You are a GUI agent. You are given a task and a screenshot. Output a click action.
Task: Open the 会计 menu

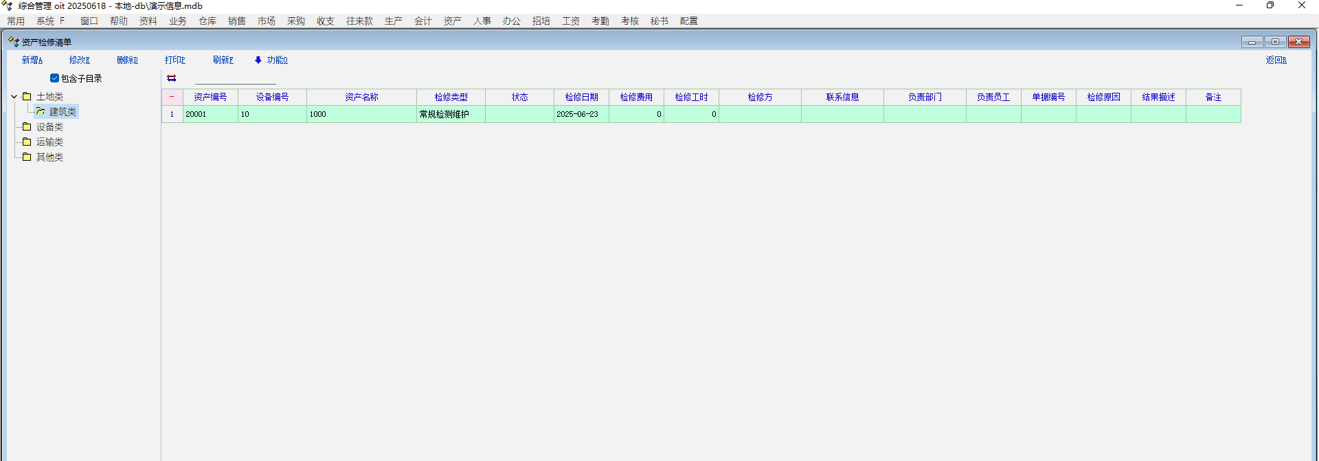422,21
